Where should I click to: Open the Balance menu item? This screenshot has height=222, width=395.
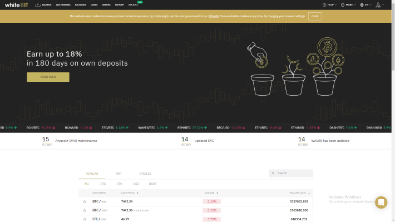[47, 5]
